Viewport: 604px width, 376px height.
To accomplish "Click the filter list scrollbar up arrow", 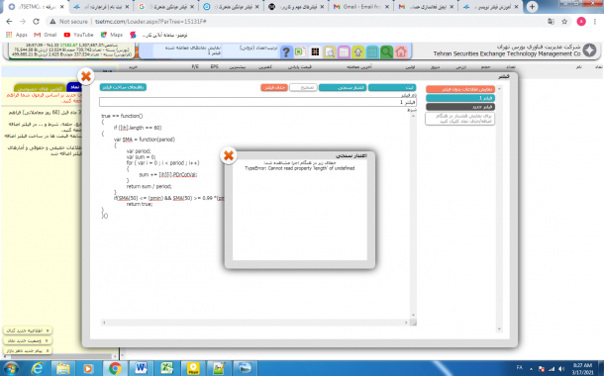I will [499, 89].
